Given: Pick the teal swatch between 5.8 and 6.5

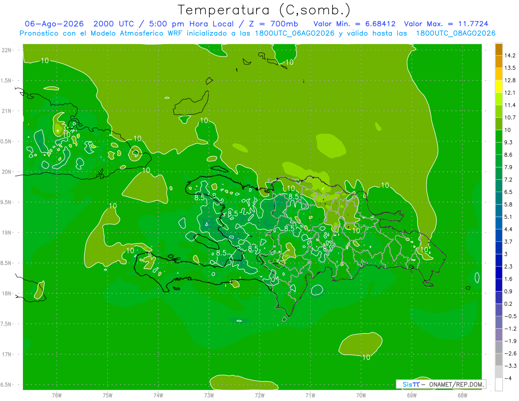Looking at the screenshot, I should 499,198.
